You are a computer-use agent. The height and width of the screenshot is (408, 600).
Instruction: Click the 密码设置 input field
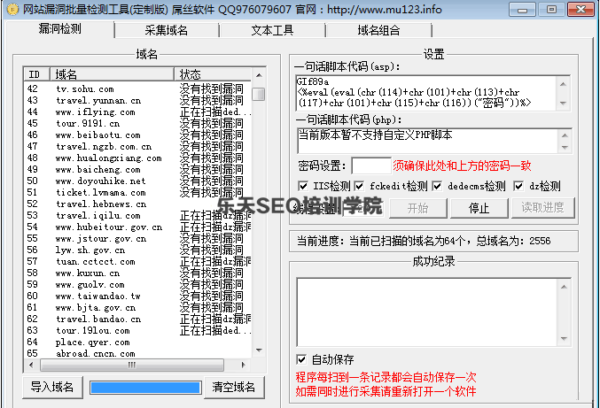pos(371,166)
